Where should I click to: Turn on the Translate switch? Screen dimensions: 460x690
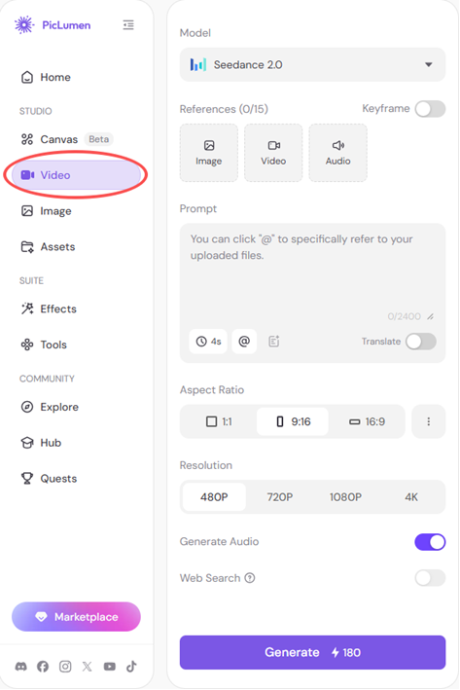click(421, 342)
